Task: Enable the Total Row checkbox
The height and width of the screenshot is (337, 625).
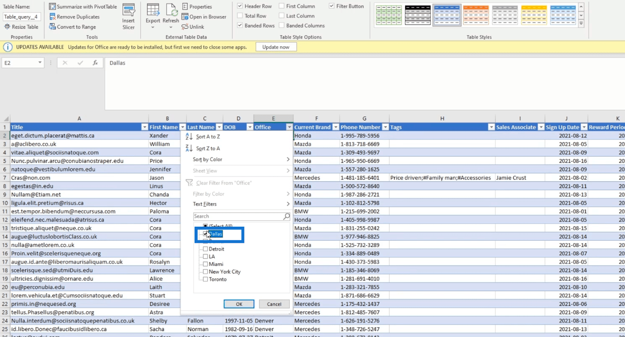Action: tap(240, 16)
